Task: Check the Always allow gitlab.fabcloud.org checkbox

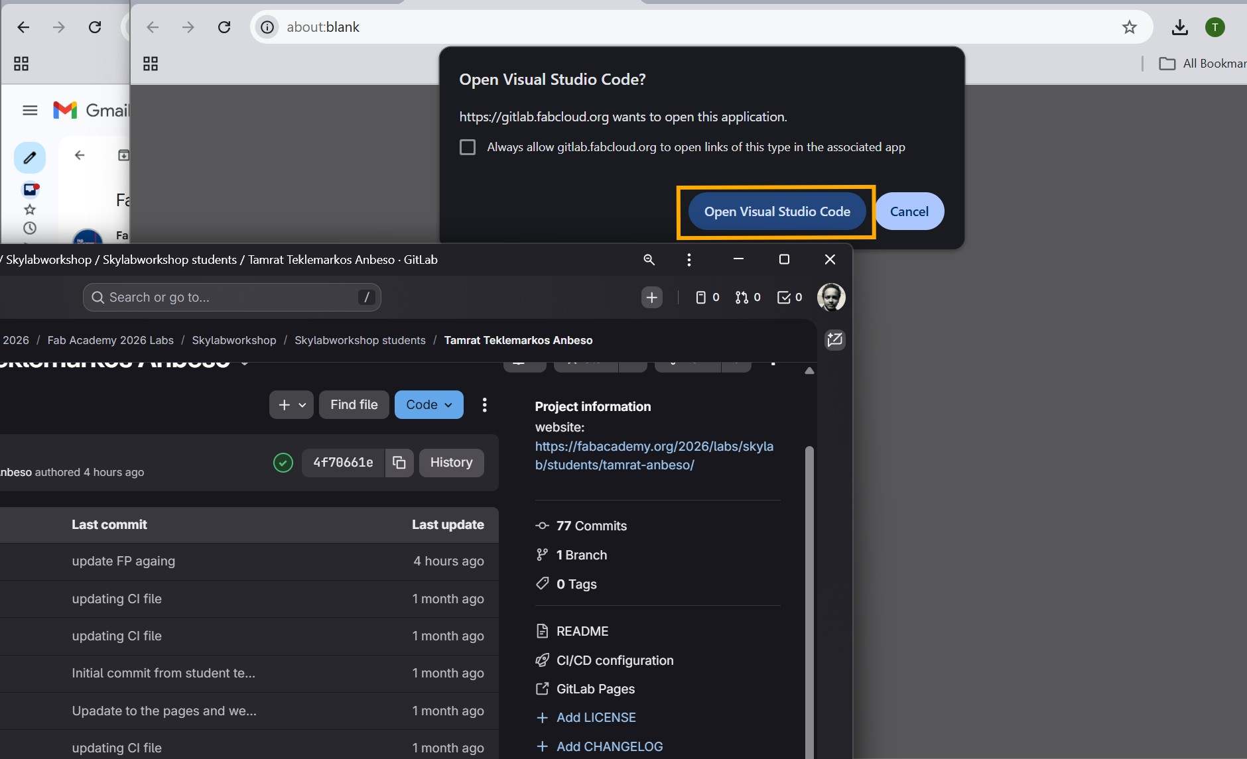Action: [468, 147]
